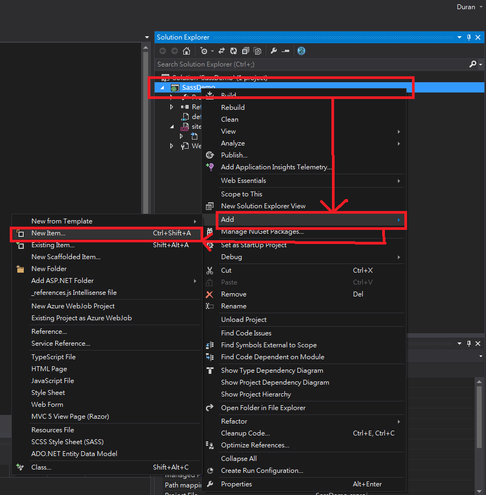Click the Home icon in Solution Explorer toolbar
The image size is (486, 495).
click(187, 50)
